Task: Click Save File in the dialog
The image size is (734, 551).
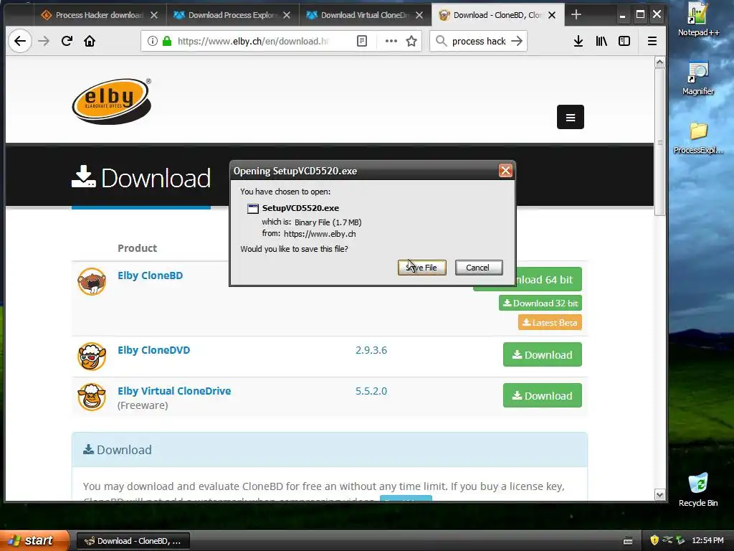Action: point(421,268)
